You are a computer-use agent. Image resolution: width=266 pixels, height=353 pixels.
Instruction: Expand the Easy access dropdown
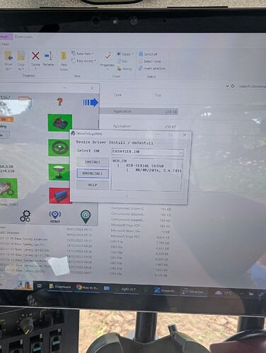pos(83,61)
